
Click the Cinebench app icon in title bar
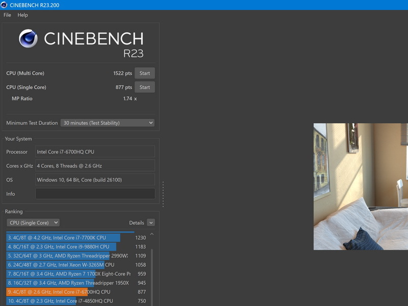click(4, 5)
